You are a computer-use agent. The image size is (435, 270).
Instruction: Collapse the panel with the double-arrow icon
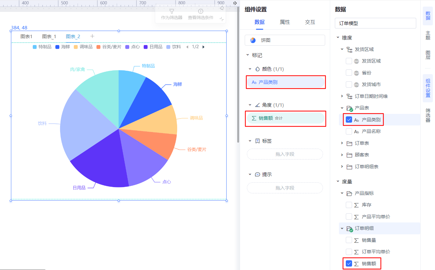point(235,3)
